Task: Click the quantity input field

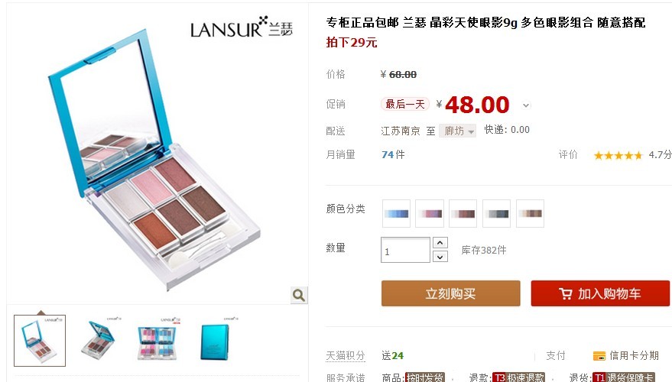Action: (405, 250)
